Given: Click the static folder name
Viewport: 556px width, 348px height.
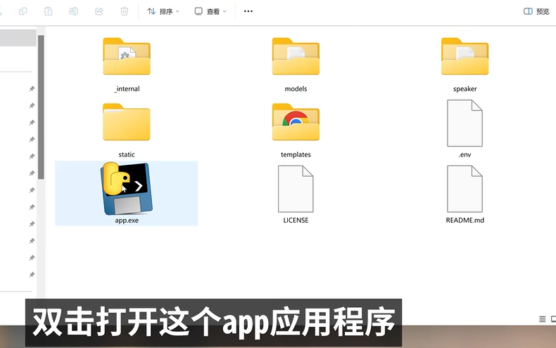Looking at the screenshot, I should pos(127,154).
